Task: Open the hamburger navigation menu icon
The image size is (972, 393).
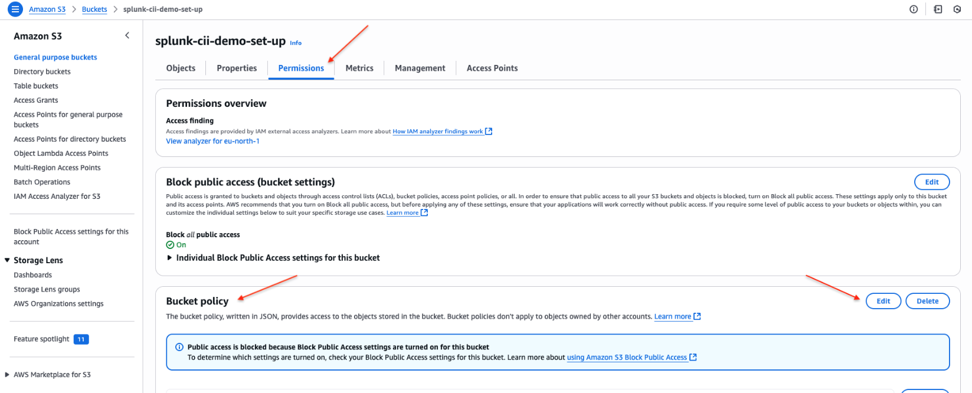Action: point(15,9)
